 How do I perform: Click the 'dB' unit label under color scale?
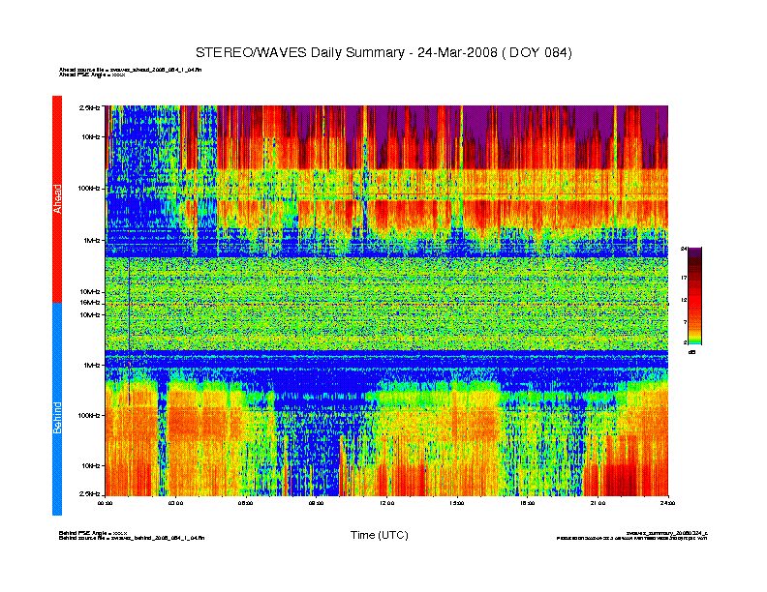(x=691, y=352)
